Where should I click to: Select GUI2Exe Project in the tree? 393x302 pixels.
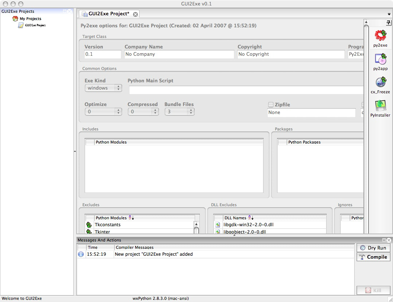(35, 25)
